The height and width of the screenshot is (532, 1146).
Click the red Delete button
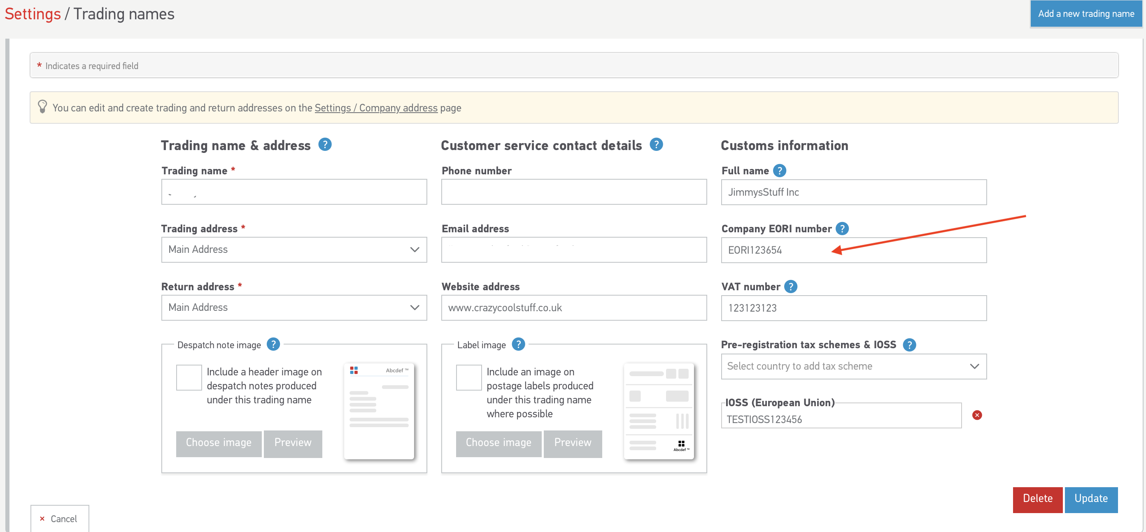[1037, 499]
